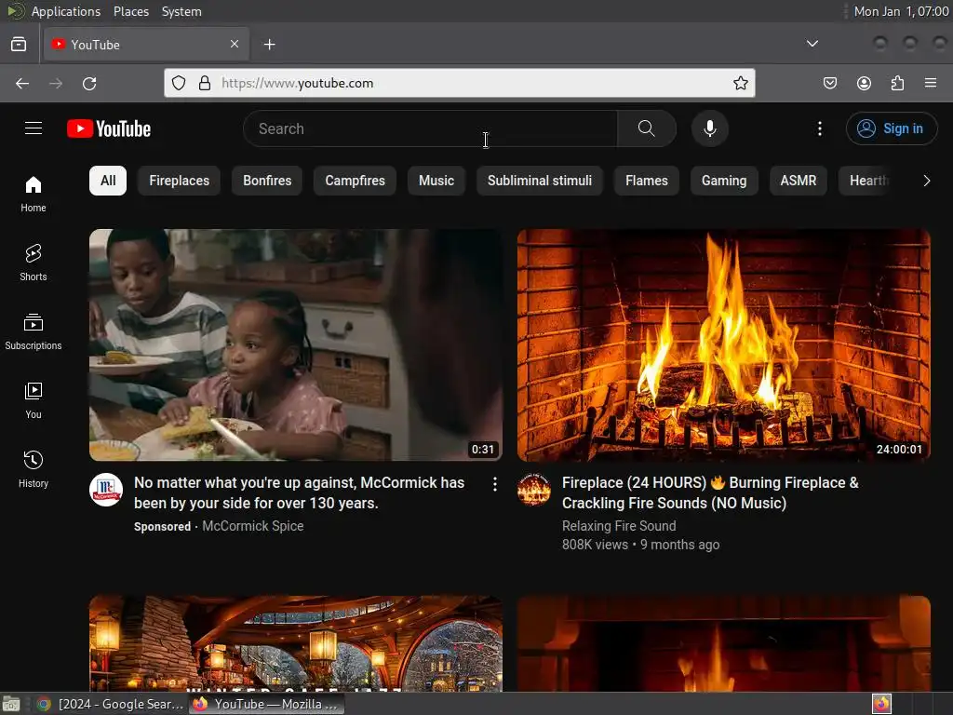Open the Firefox account icon
Image resolution: width=953 pixels, height=715 pixels.
pos(864,83)
